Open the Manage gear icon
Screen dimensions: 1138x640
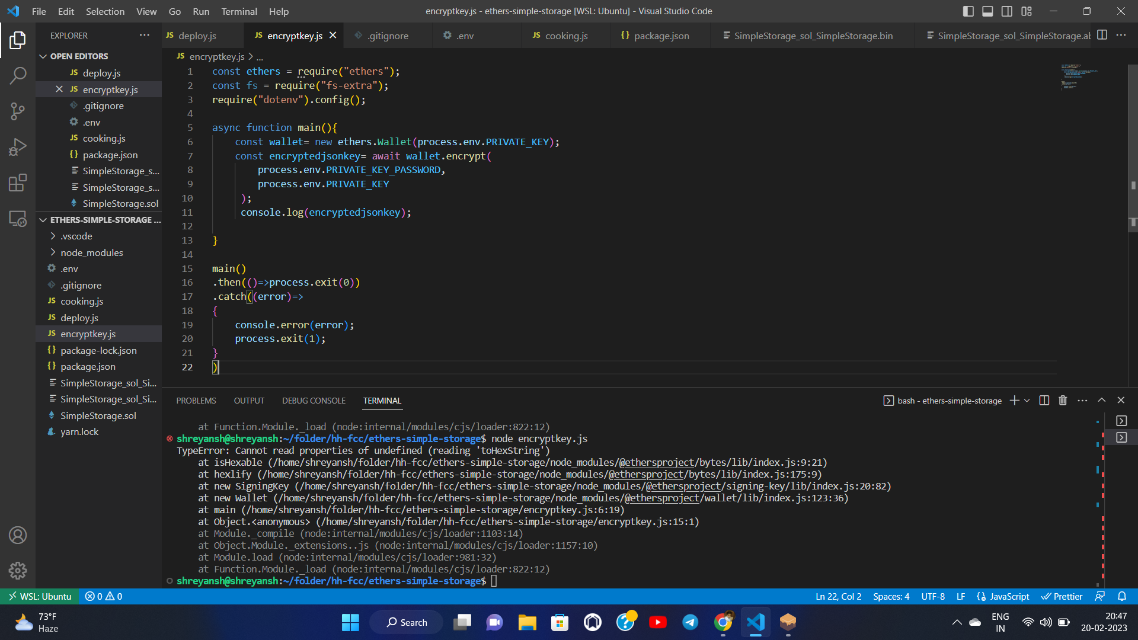pyautogui.click(x=18, y=570)
